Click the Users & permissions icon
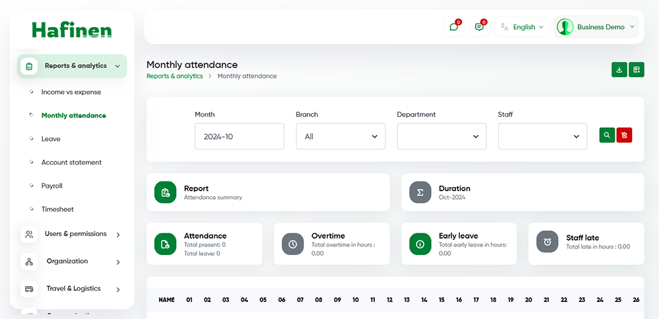 (29, 234)
